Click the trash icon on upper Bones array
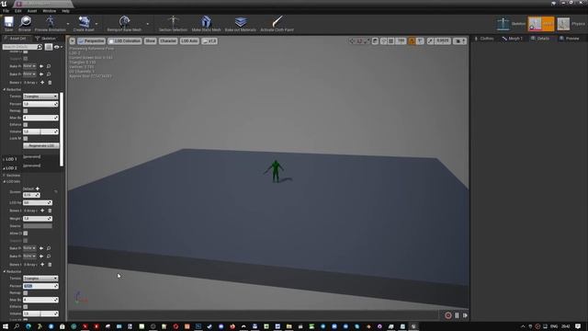 pos(50,82)
